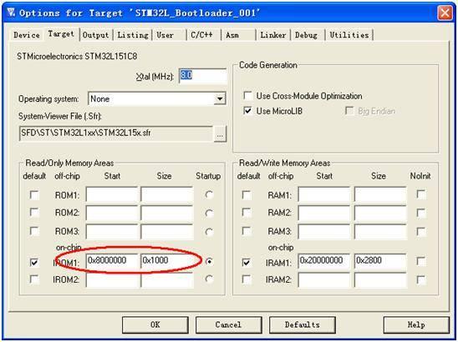458x342 pixels.
Task: Click the IROM1 Size field showing 0x1000
Action: 167,260
